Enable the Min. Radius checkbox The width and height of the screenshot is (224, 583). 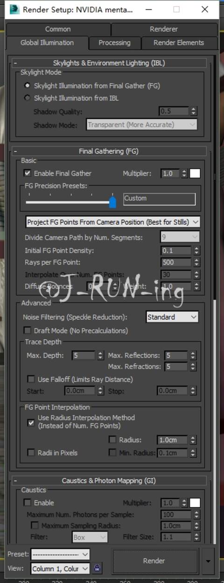click(x=112, y=453)
